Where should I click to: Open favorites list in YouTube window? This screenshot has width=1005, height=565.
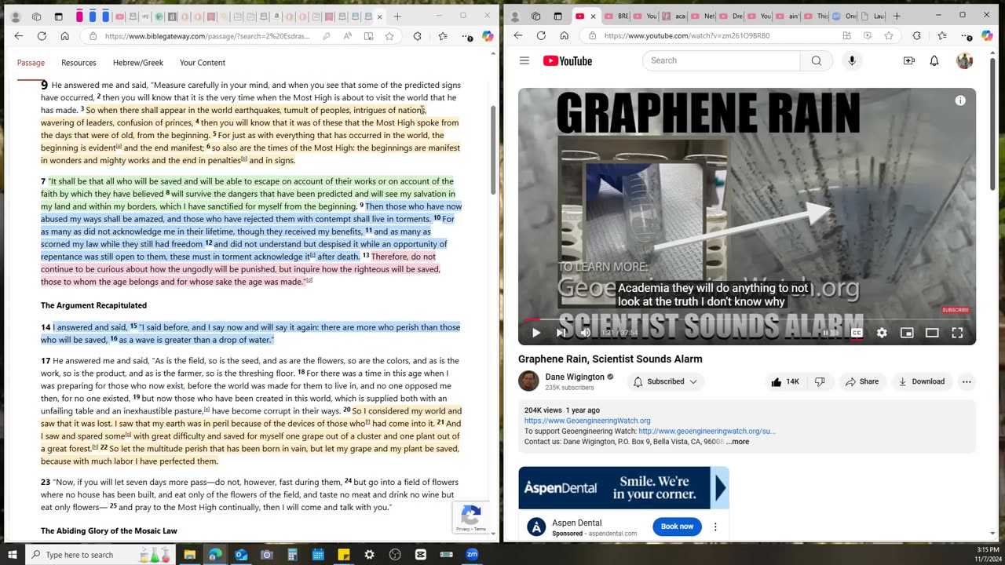[x=942, y=35]
